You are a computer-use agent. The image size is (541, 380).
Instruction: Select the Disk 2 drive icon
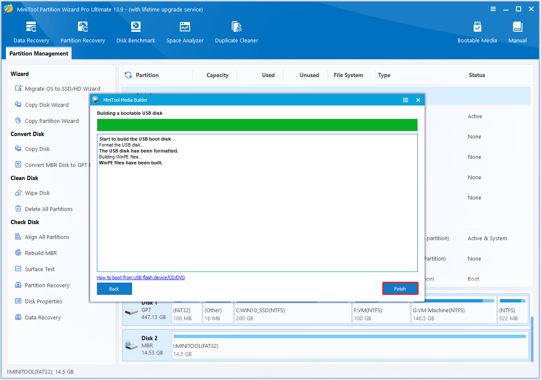click(x=132, y=345)
